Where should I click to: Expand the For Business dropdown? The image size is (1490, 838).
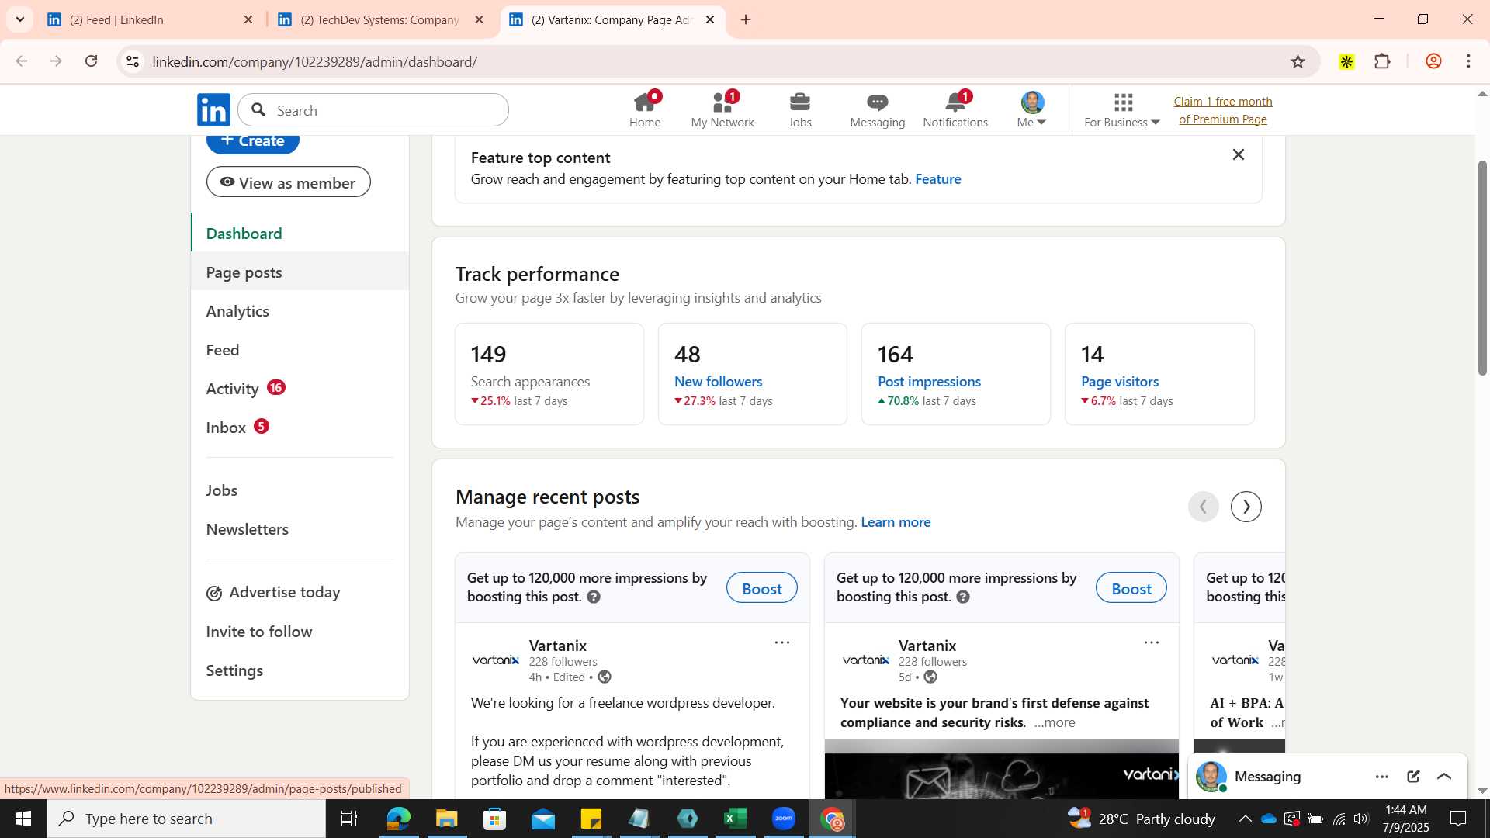[x=1122, y=110]
